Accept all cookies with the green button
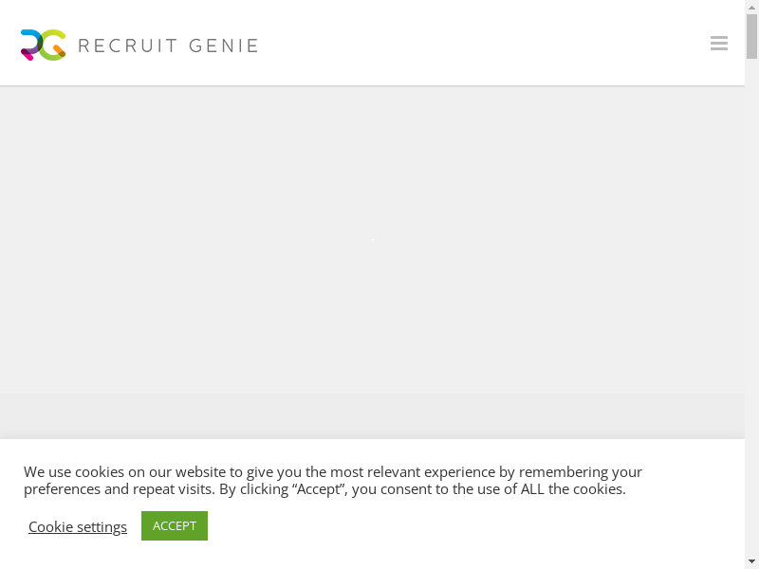759x569 pixels. click(x=175, y=525)
